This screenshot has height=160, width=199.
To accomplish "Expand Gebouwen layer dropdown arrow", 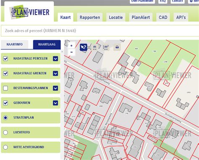I will [x=55, y=103].
